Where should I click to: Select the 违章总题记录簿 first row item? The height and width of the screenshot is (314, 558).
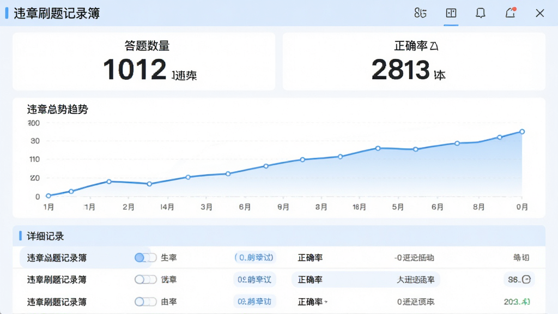(x=57, y=258)
